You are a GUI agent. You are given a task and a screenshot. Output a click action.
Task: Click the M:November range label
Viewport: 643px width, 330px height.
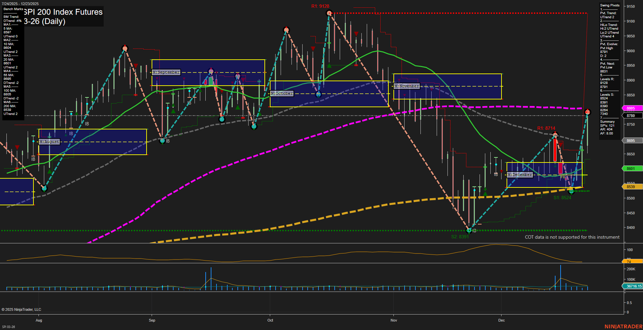(x=406, y=86)
